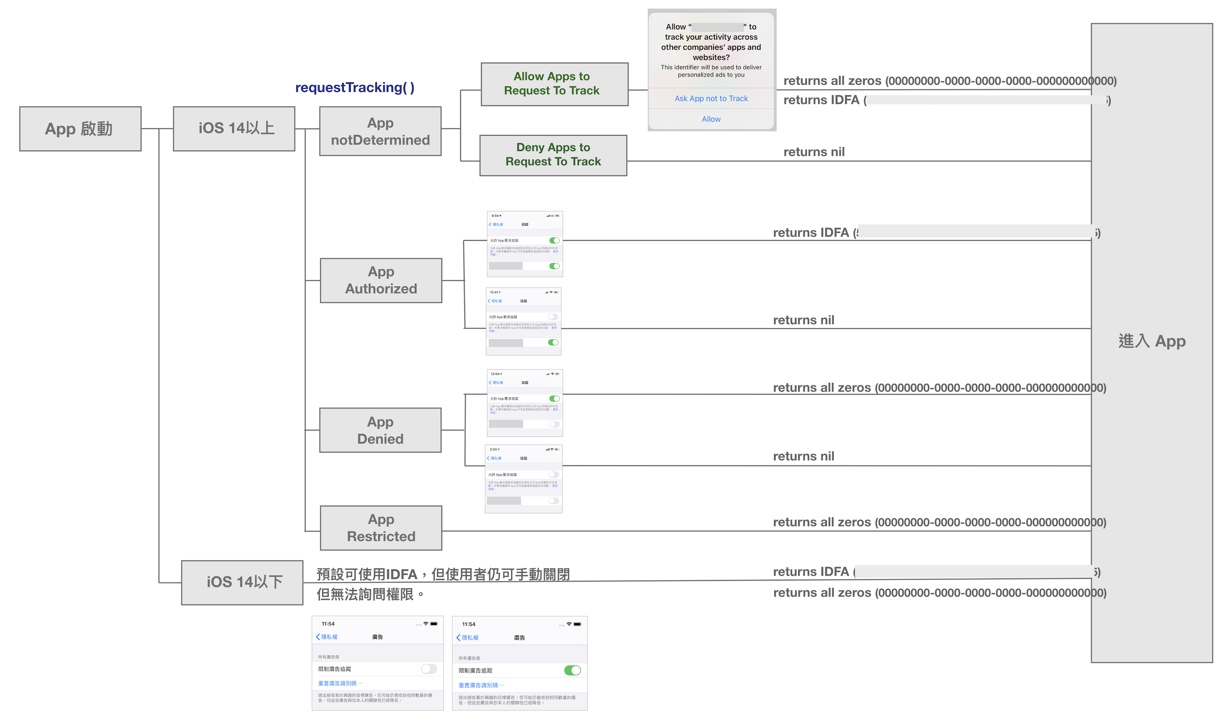This screenshot has height=726, width=1226.
Task: Click the location arrow beside the 6:04 time
Action: [500, 216]
